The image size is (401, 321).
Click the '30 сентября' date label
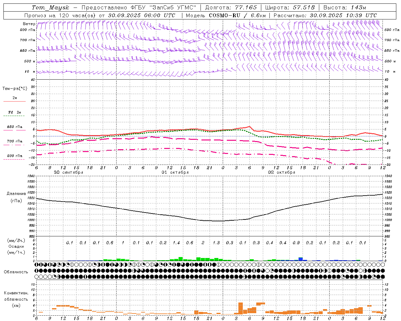(x=68, y=172)
